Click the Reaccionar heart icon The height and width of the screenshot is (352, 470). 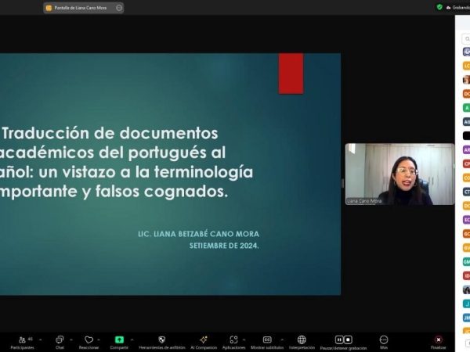point(89,339)
